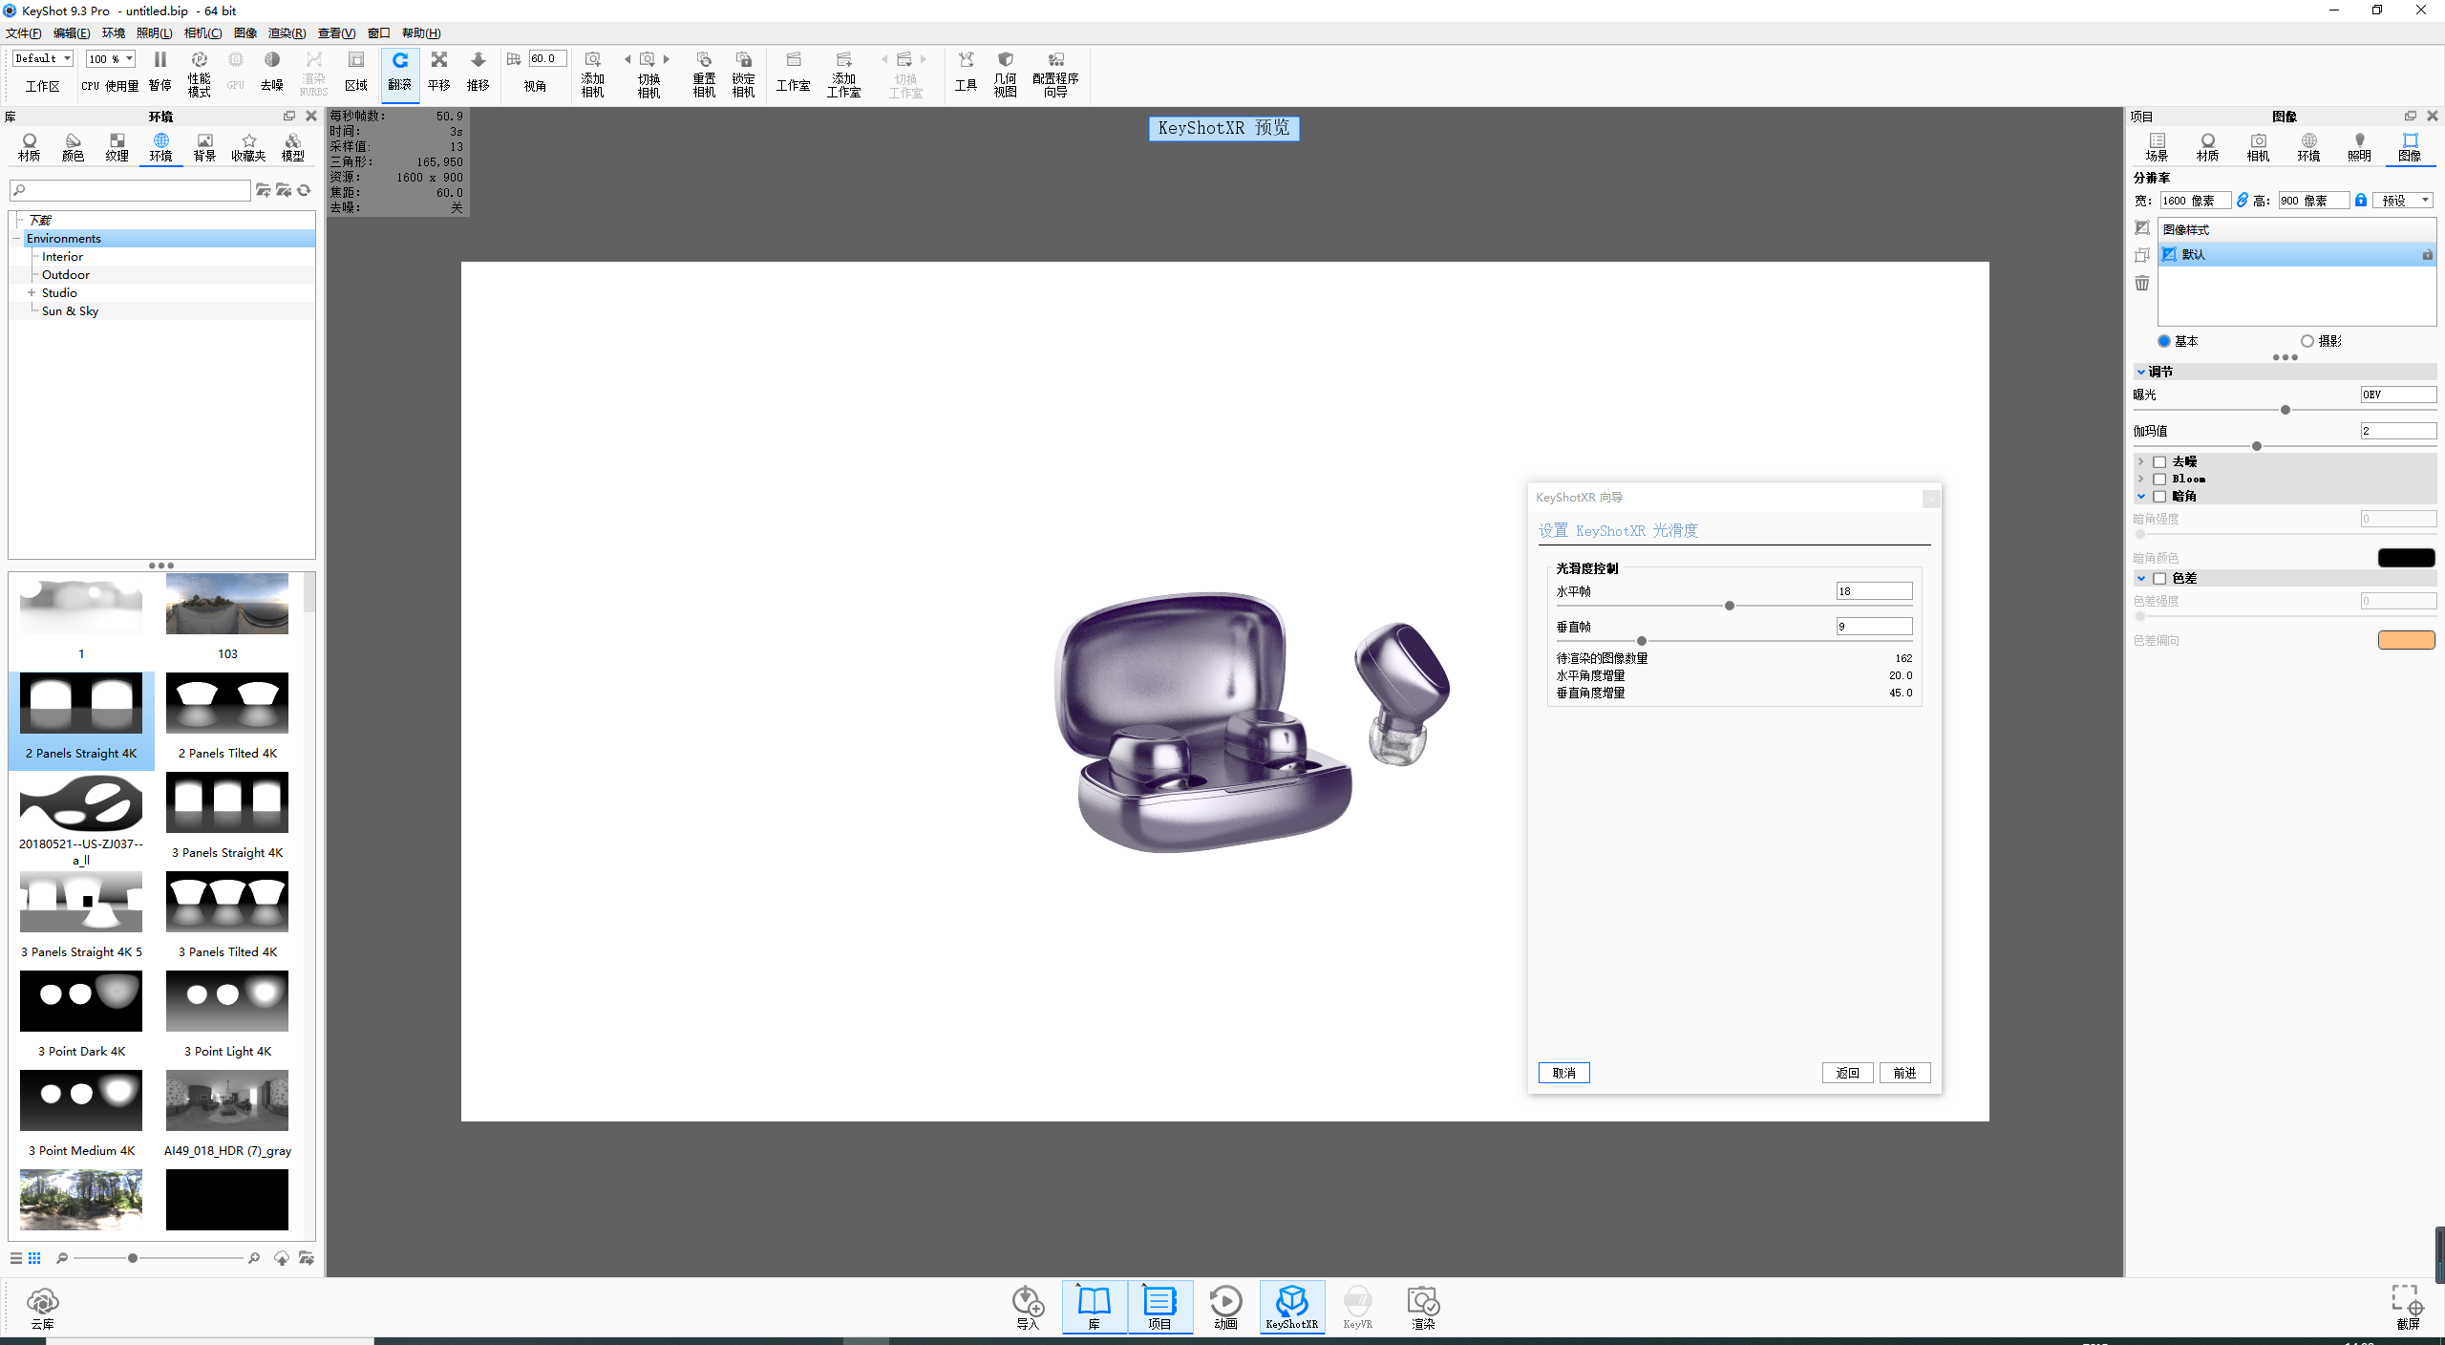This screenshot has height=1345, width=2445.
Task: Open the Render dialog from the bottom bar
Action: point(1422,1307)
